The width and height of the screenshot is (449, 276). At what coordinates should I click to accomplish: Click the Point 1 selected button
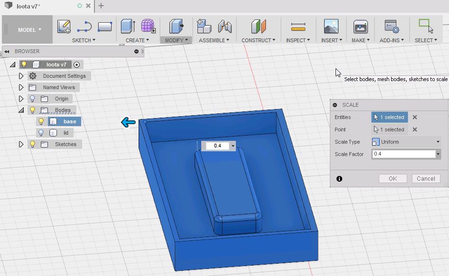[x=390, y=129]
